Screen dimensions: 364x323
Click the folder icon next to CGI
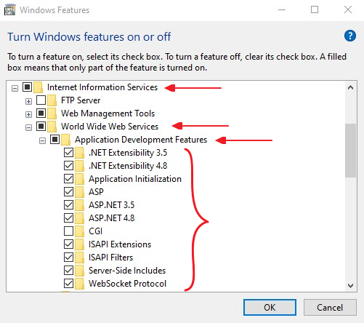click(x=80, y=231)
